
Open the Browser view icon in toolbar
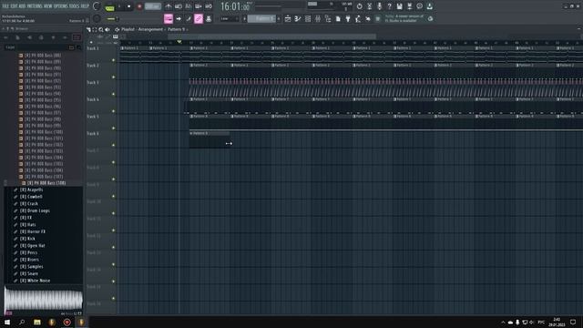tap(328, 18)
